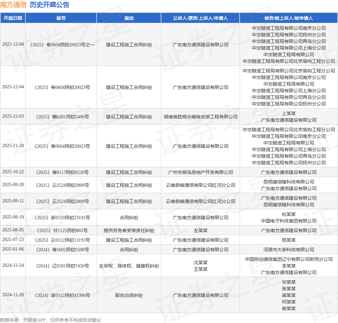Click date 2025-08-05
Viewport: 338px width, 323px height.
click(x=13, y=230)
